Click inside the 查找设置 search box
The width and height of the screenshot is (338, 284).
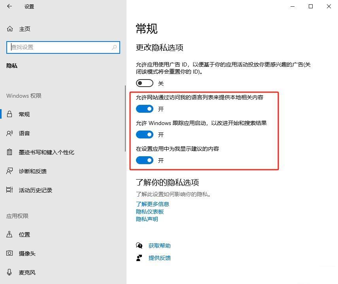[63, 47]
